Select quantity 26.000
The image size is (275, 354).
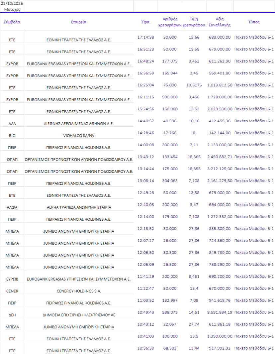point(170,241)
